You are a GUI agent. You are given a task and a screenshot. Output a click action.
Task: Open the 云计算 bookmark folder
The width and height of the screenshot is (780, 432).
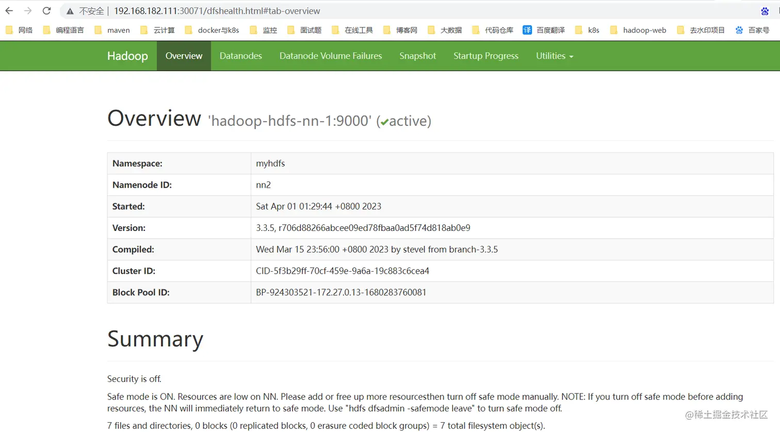click(x=158, y=30)
